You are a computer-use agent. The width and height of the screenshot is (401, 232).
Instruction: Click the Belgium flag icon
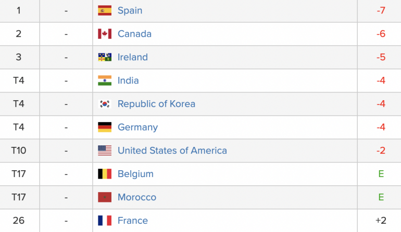[105, 174]
